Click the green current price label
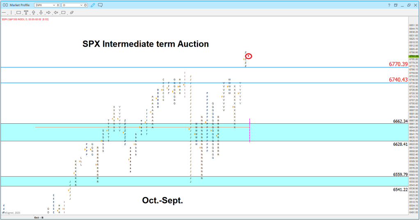 [x=413, y=57]
